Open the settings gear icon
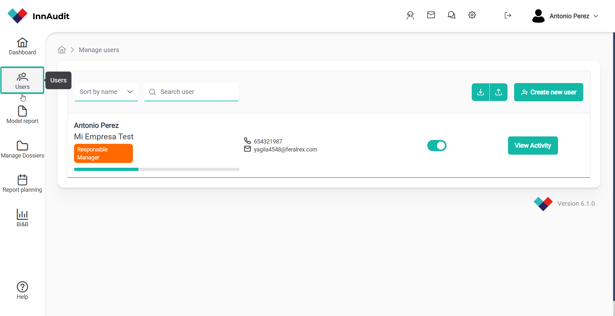Viewport: 615px width, 316px height. point(472,15)
